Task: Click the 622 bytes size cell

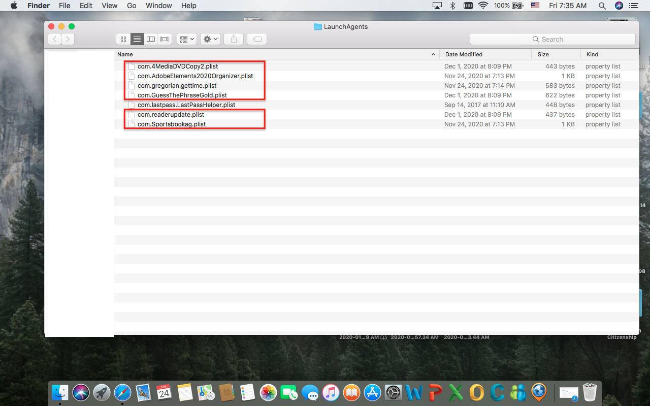Action: [560, 95]
